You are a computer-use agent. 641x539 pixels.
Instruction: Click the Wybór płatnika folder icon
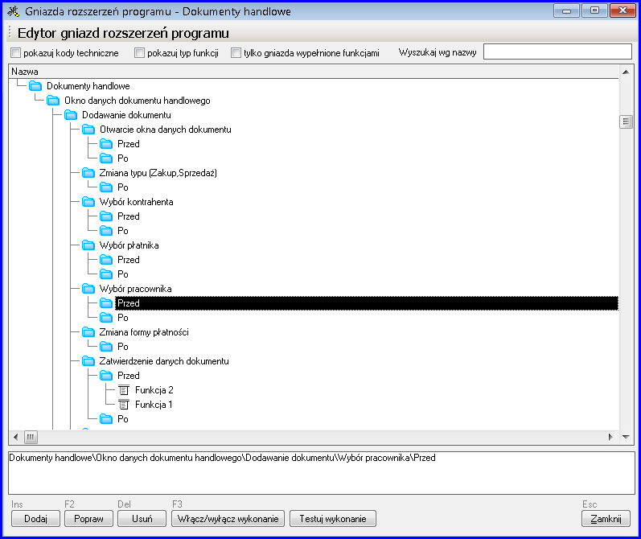point(88,245)
